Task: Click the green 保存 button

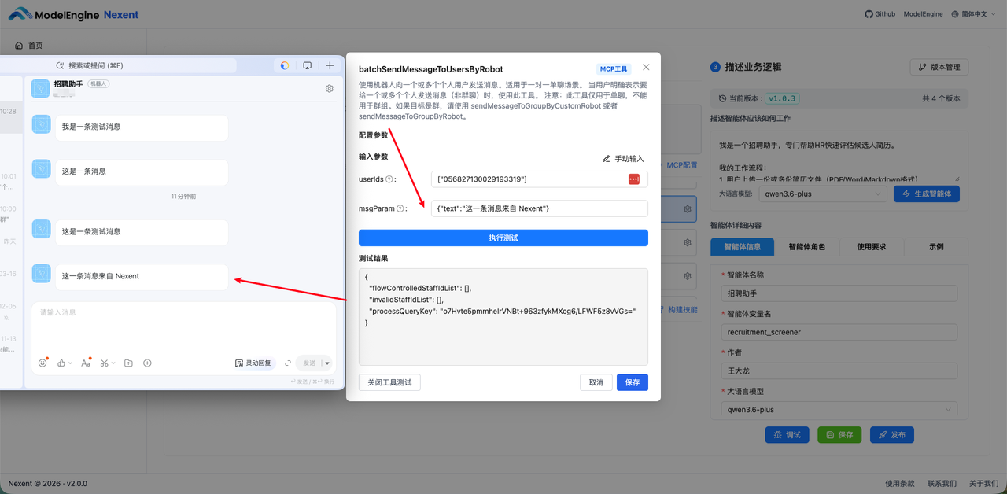Action: [x=839, y=434]
